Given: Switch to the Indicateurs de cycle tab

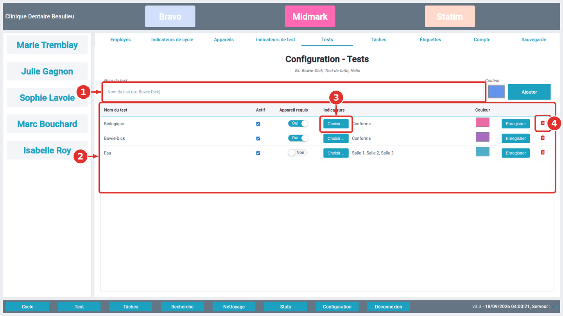Looking at the screenshot, I should (172, 40).
